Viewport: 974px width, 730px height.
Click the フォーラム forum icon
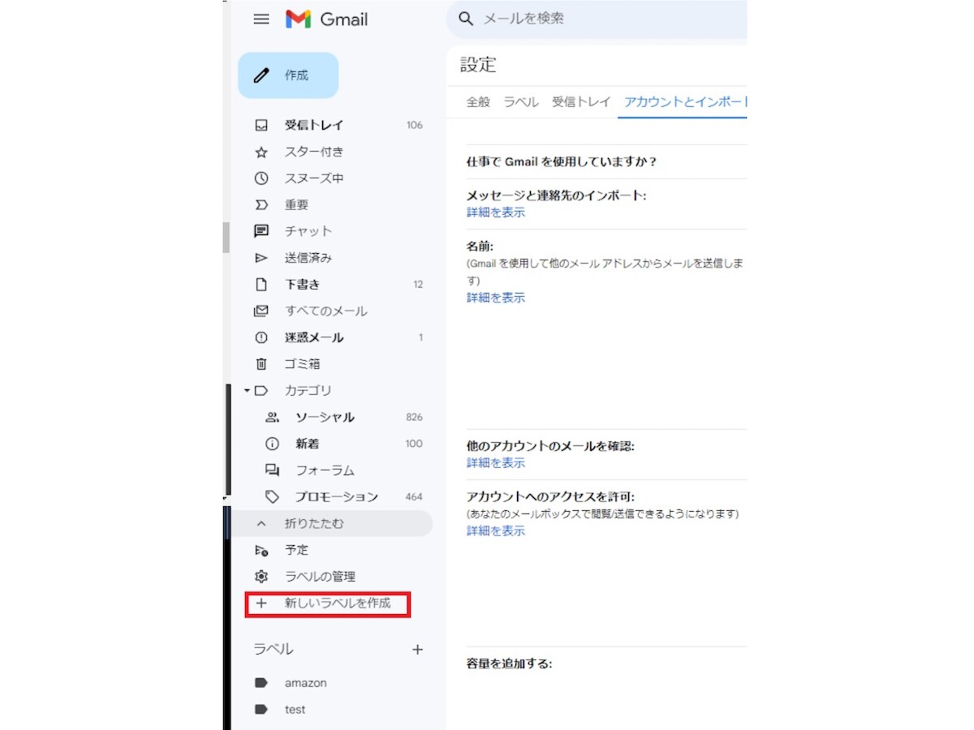[272, 470]
